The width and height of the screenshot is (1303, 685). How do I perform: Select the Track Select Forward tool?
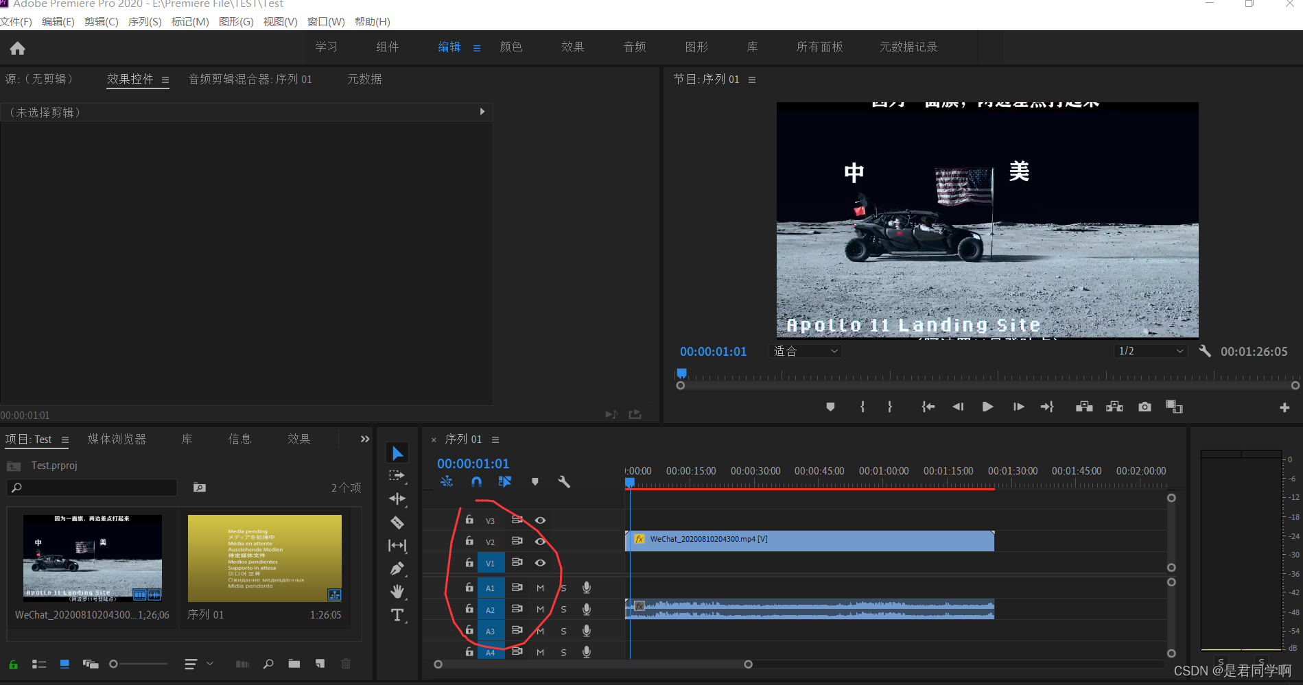point(397,476)
